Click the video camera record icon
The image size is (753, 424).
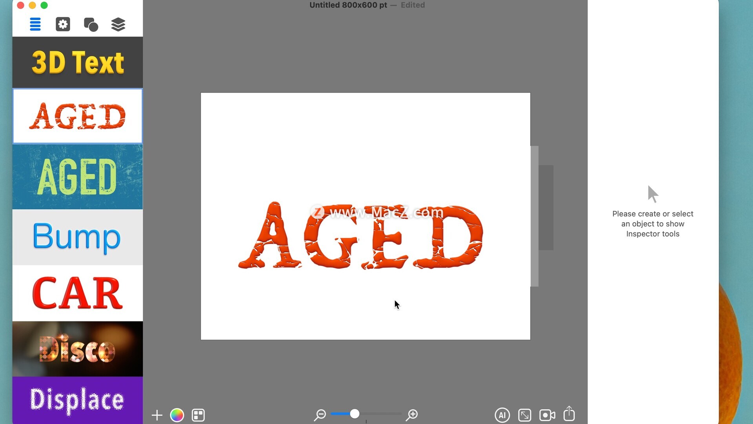click(547, 415)
